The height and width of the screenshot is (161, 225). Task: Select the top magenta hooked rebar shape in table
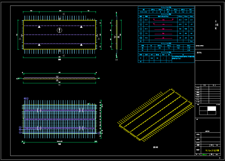[163, 20]
